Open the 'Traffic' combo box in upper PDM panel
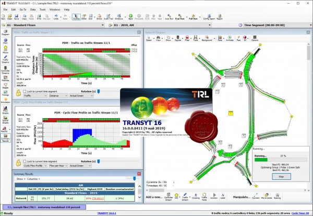Viewport: 313px width, 216px height. [x=35, y=96]
